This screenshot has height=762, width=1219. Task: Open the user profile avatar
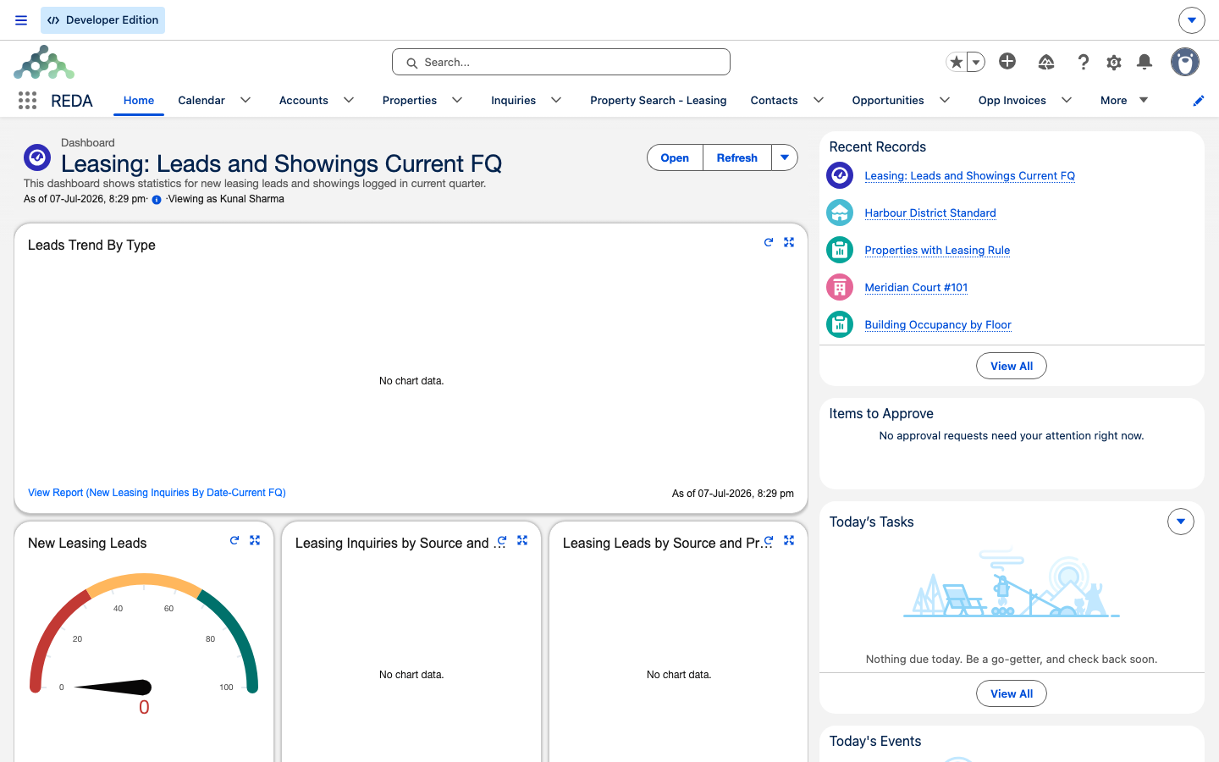[1185, 62]
